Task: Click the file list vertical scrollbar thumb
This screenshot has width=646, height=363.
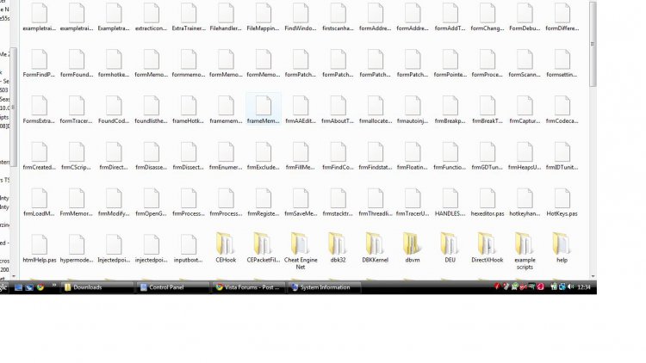Action: 593,44
